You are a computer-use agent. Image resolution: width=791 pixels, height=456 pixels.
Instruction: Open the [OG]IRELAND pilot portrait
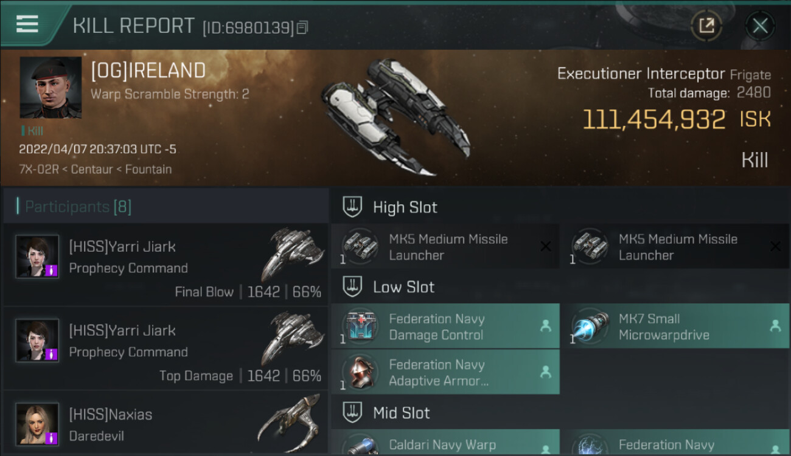(51, 88)
